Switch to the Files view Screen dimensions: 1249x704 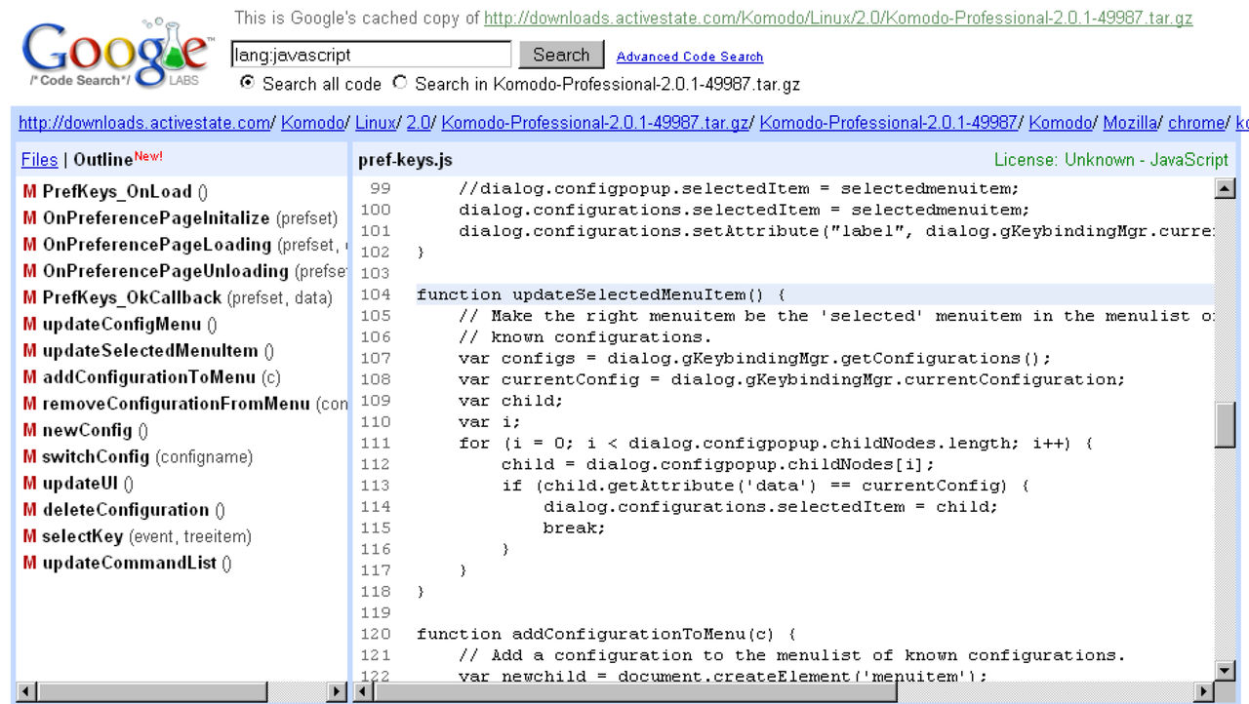pyautogui.click(x=38, y=159)
